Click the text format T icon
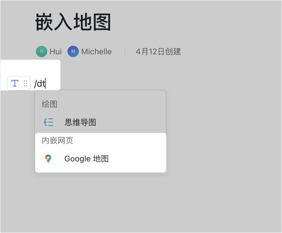282x233 pixels. click(x=14, y=83)
